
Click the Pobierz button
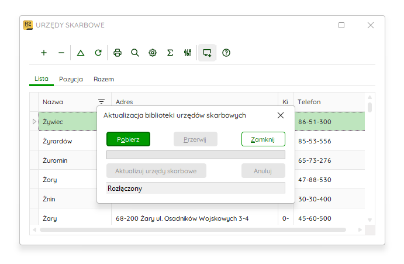(128, 139)
